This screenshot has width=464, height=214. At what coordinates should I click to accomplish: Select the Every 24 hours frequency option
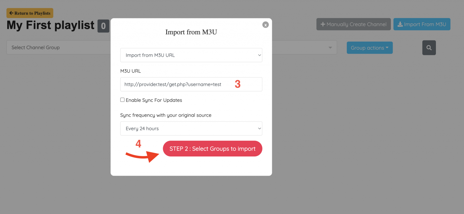(191, 128)
